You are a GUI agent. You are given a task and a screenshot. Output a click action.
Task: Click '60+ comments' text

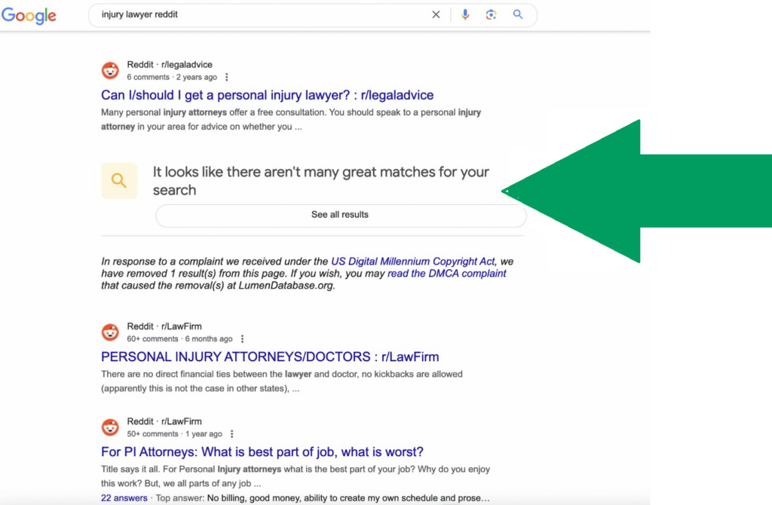152,339
